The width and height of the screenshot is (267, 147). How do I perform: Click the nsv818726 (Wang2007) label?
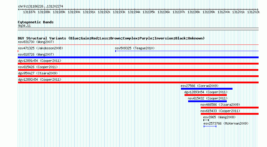coord(36,54)
